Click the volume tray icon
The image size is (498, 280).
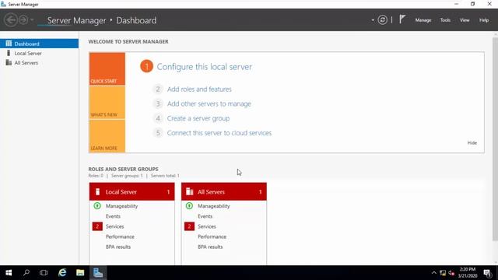pos(451,273)
